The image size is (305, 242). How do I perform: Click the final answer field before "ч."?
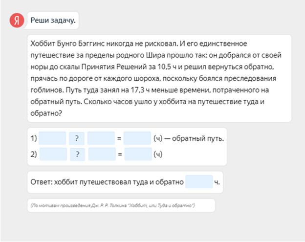[199, 182]
